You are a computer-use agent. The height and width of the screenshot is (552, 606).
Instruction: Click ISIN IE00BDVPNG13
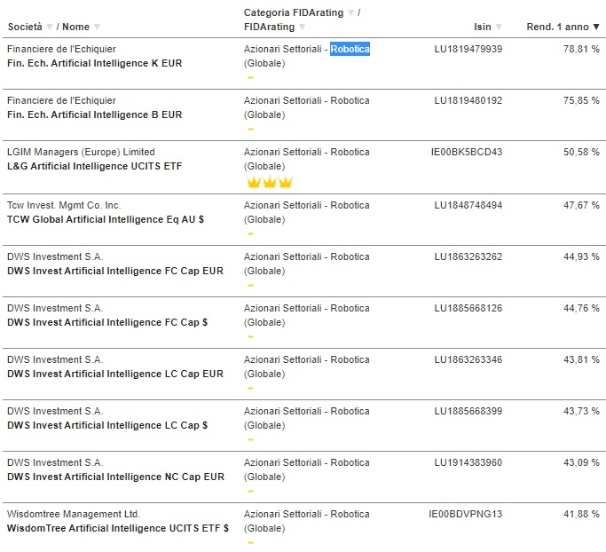(x=465, y=514)
